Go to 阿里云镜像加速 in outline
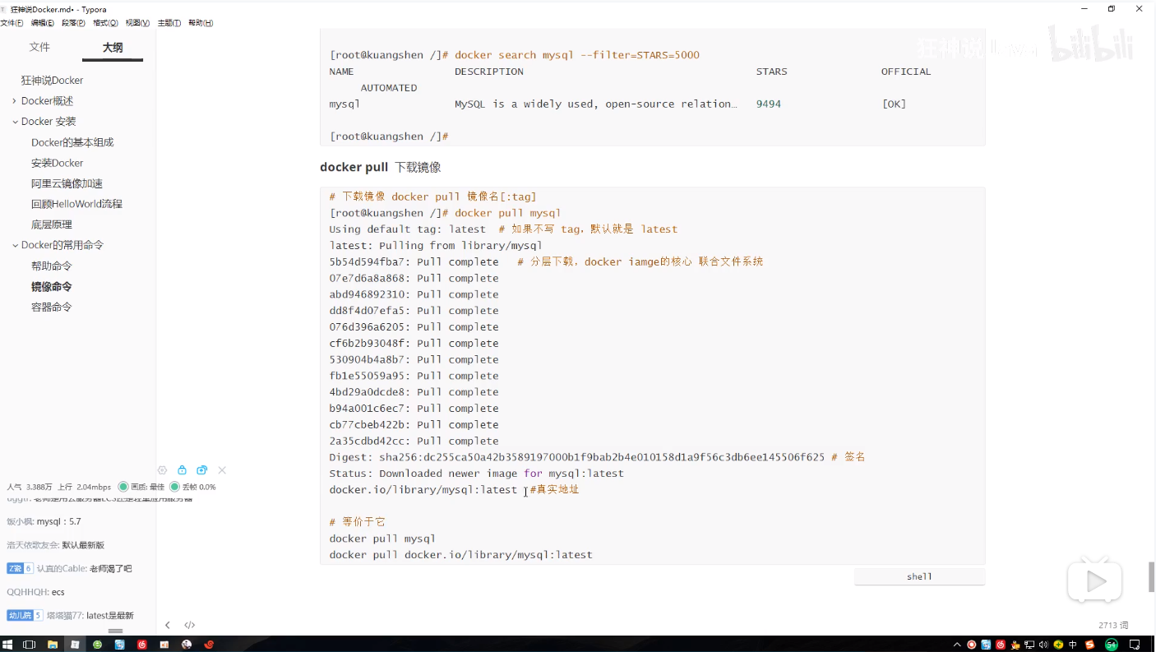 tap(67, 183)
